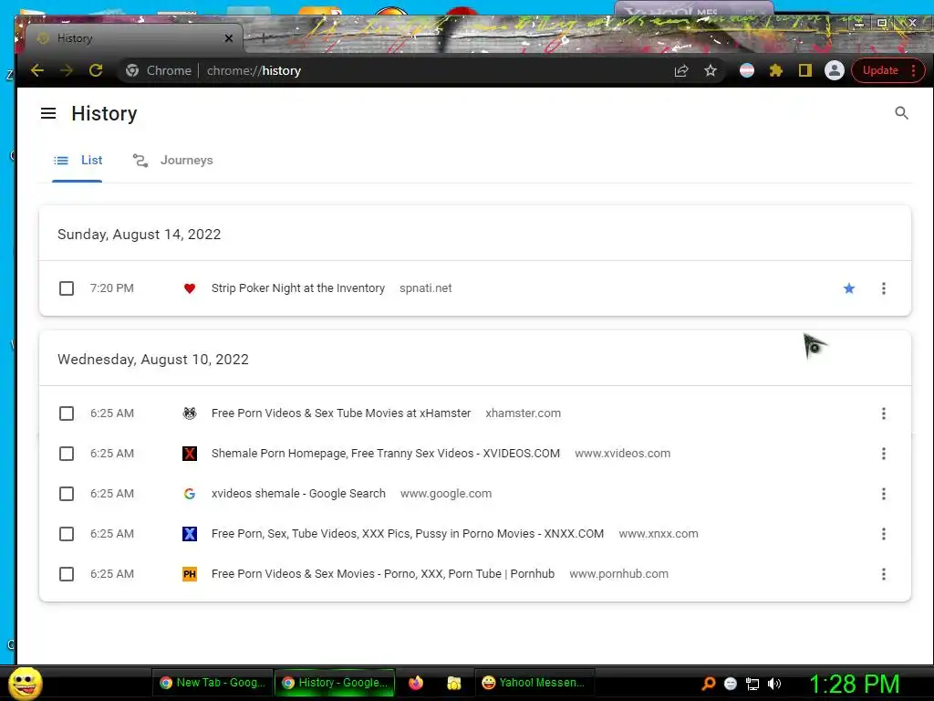
Task: Switch to New Tab taskbar window
Action: tap(213, 683)
